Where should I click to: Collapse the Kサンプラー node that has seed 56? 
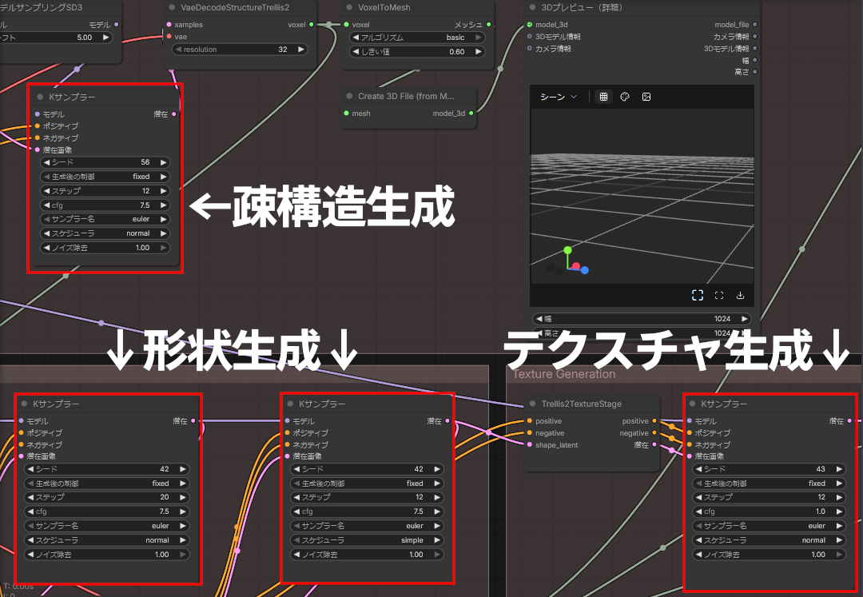(40, 97)
